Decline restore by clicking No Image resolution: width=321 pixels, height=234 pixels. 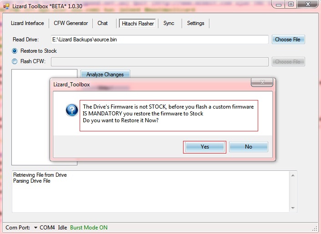click(x=249, y=147)
